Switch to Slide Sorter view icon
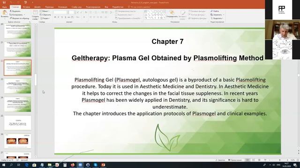This screenshot has height=168, width=300. (x=254, y=160)
